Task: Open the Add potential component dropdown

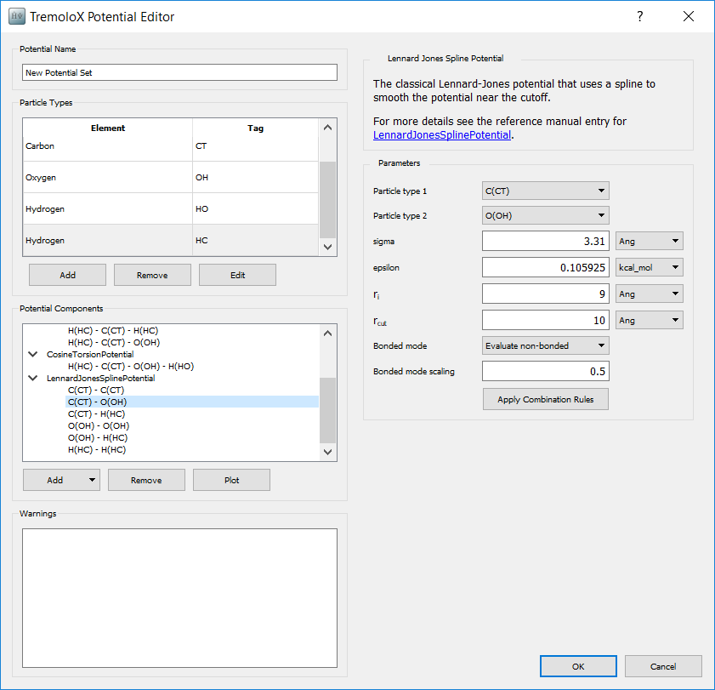Action: [61, 480]
